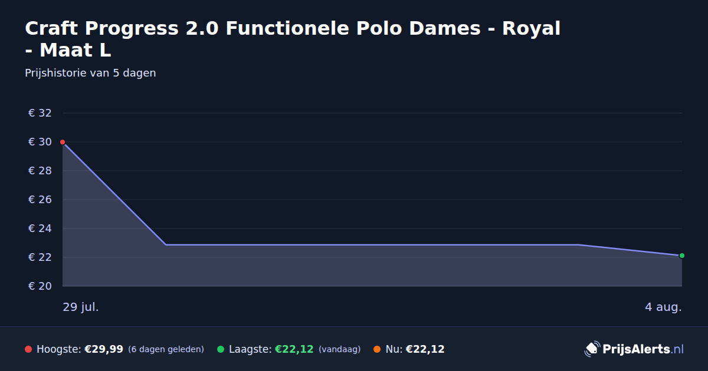The height and width of the screenshot is (371, 708).
Task: Select the green Laagste legend dot
Action: tap(221, 349)
